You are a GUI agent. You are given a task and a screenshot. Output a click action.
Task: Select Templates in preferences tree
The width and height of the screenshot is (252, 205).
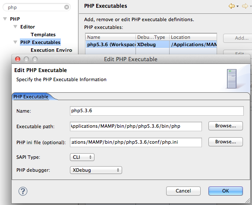pyautogui.click(x=43, y=35)
